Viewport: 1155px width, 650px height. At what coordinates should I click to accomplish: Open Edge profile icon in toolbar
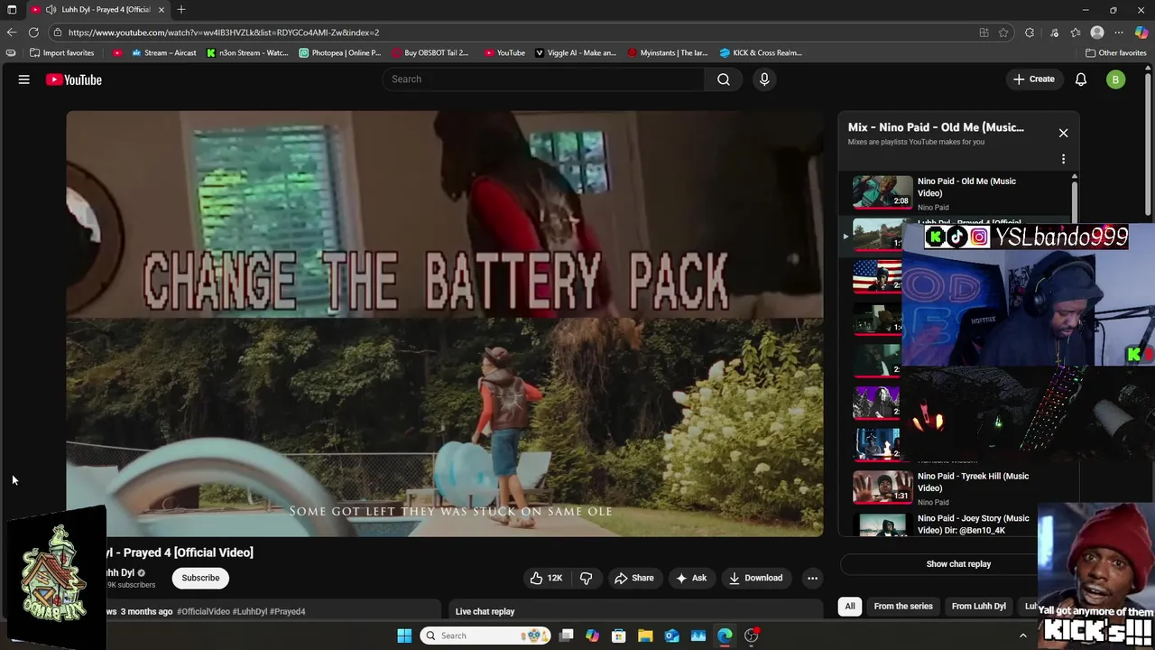1097,32
